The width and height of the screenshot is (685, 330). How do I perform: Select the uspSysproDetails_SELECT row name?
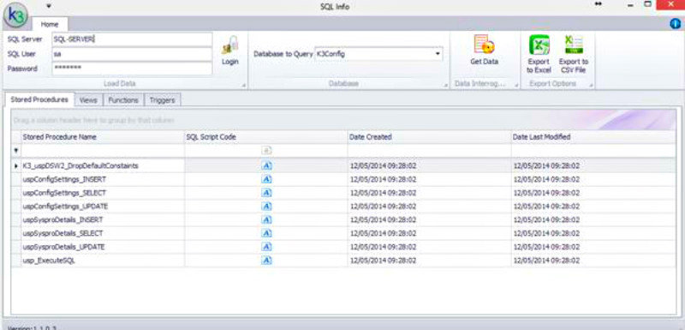(63, 233)
